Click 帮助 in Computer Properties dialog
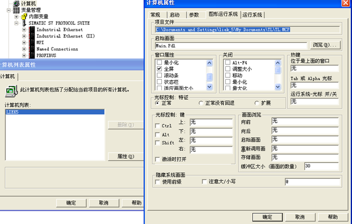352x224 pixels. (x=333, y=217)
